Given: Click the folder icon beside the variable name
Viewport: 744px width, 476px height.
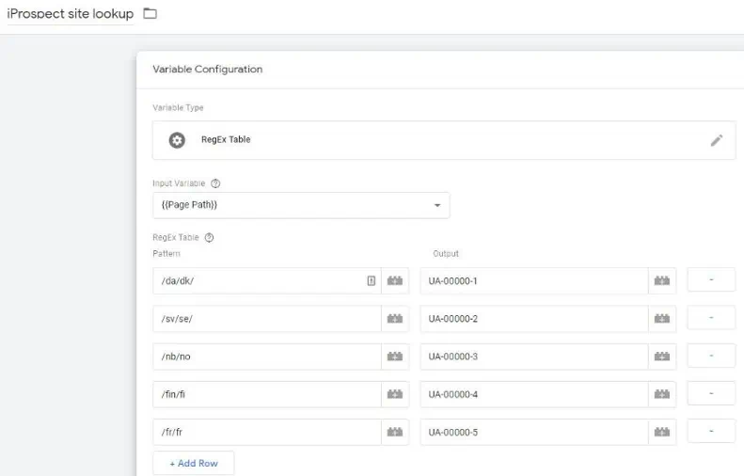Looking at the screenshot, I should click(150, 13).
